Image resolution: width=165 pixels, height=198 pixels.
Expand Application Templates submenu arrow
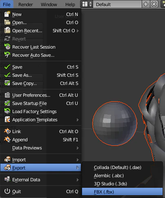point(78,120)
